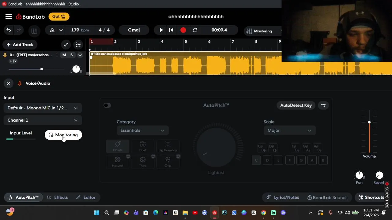Open Windows taskbar search
Screen dimensions: 392x220
tap(107, 213)
